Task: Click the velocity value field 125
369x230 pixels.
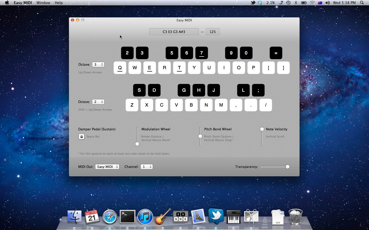Action: click(x=213, y=32)
